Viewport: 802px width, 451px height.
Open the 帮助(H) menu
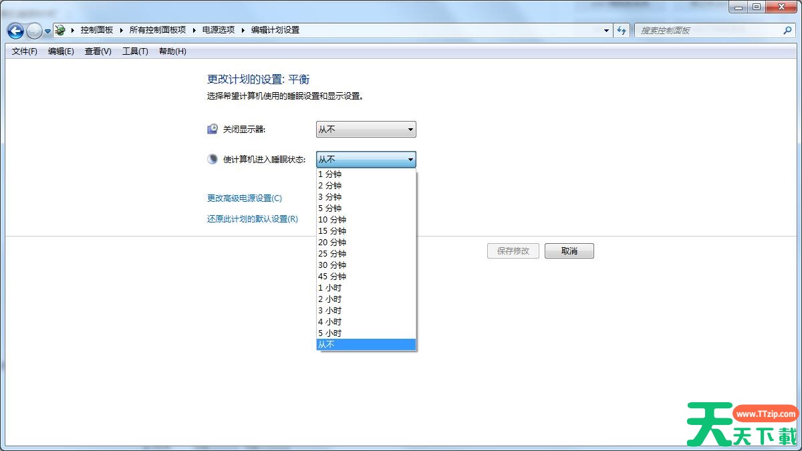172,51
